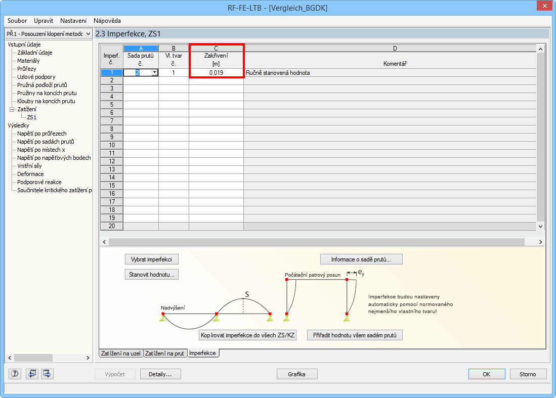Click table vertical scrollbar down arrow

[541, 227]
